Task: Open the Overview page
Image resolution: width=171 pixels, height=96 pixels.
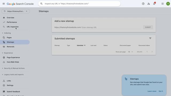Action: pyautogui.click(x=10, y=18)
